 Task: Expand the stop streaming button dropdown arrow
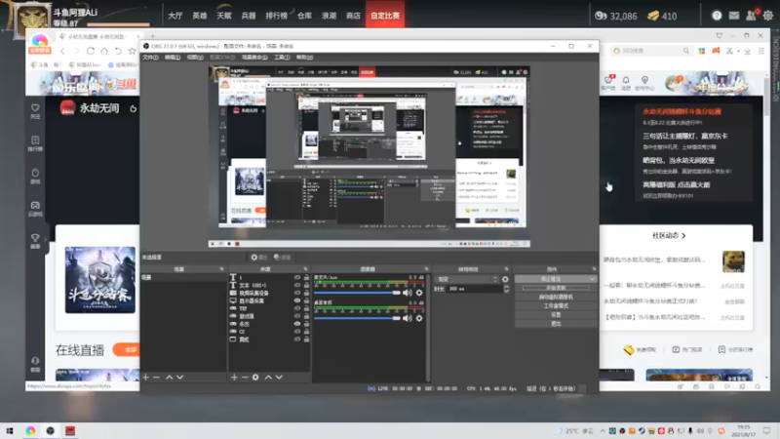[592, 279]
